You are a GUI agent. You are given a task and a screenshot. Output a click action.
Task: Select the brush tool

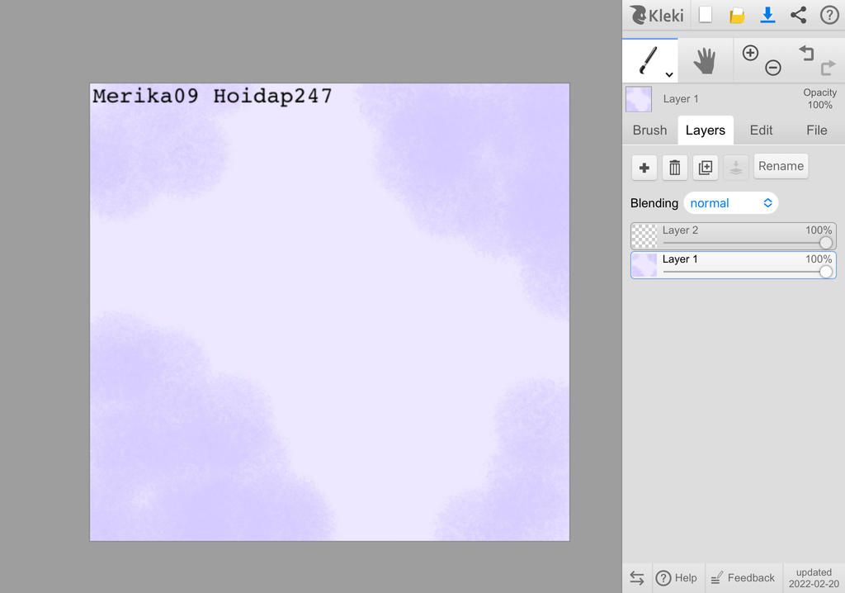tap(649, 60)
